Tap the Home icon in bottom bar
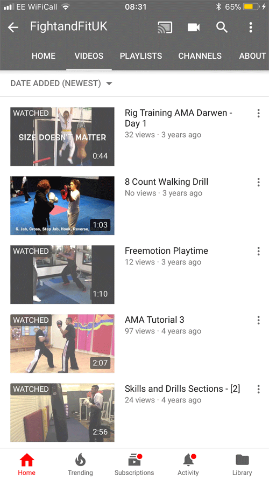 26,460
